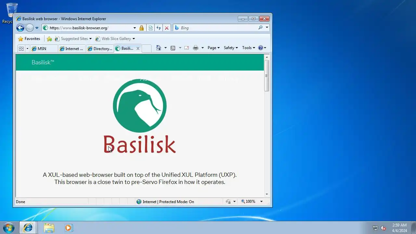Expand the Print options dropdown arrow
Screen dimensions: 416x234
[202, 48]
